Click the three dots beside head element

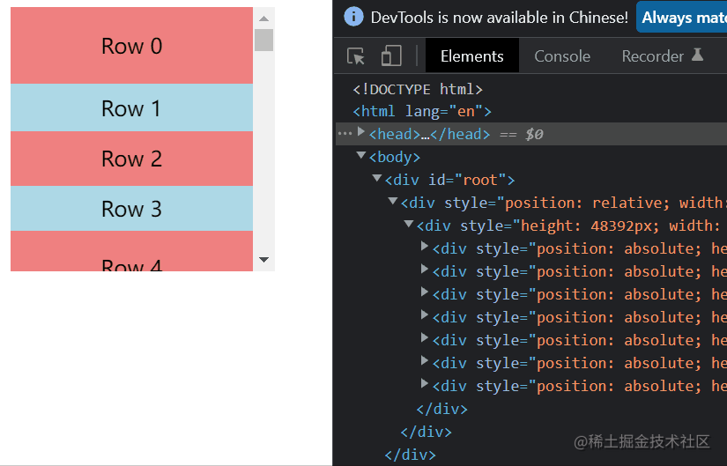(345, 134)
